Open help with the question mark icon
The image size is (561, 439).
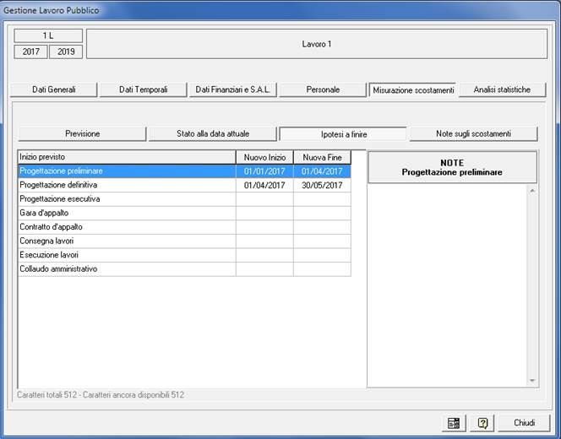pos(483,422)
